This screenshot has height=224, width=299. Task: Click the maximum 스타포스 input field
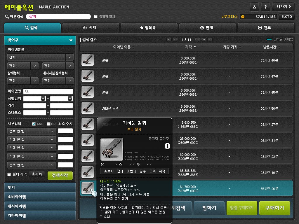tap(61, 113)
